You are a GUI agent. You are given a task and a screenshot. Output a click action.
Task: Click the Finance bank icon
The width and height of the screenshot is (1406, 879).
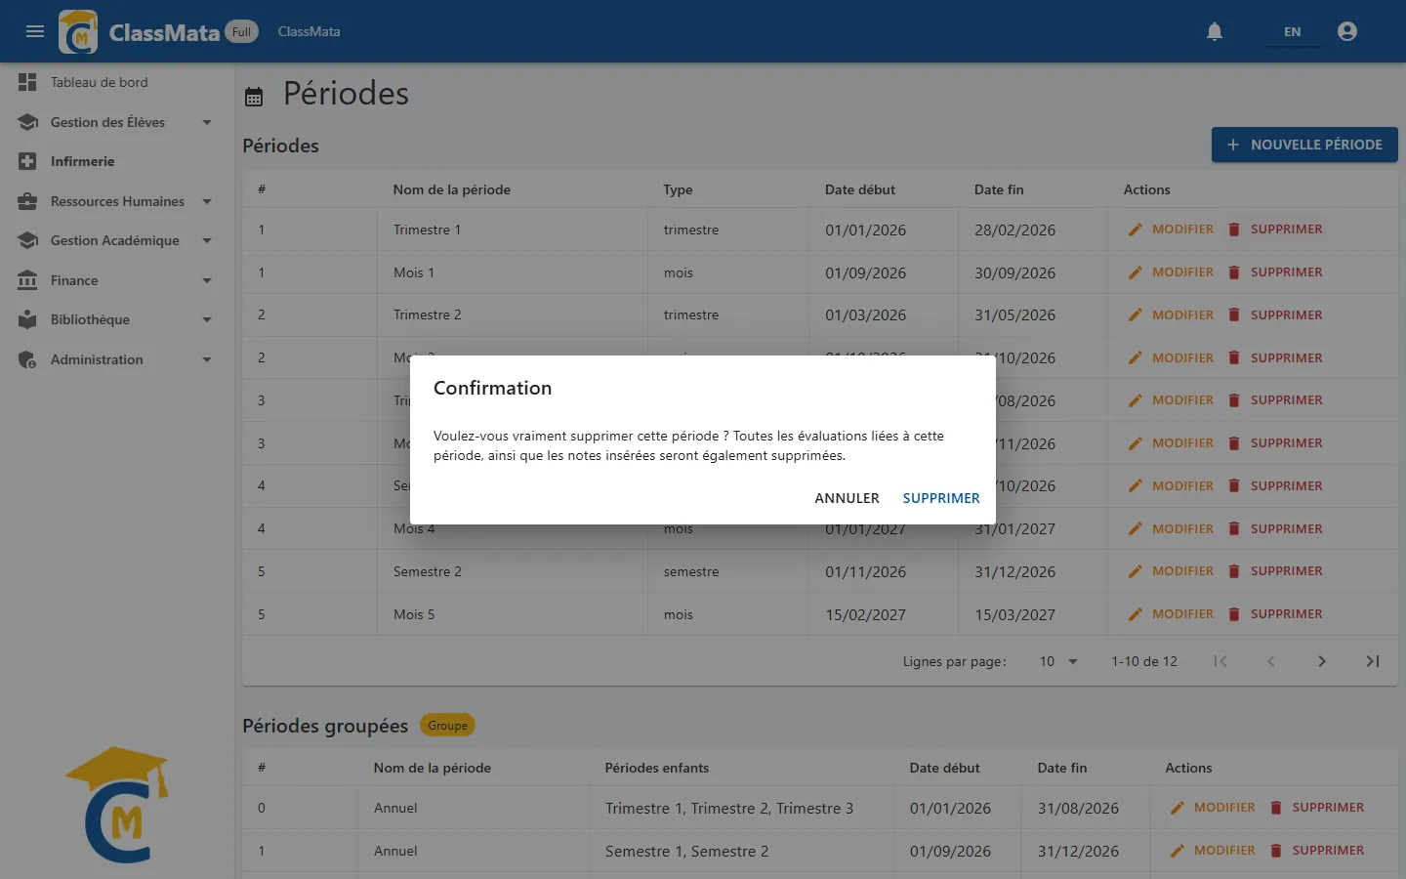coord(27,280)
